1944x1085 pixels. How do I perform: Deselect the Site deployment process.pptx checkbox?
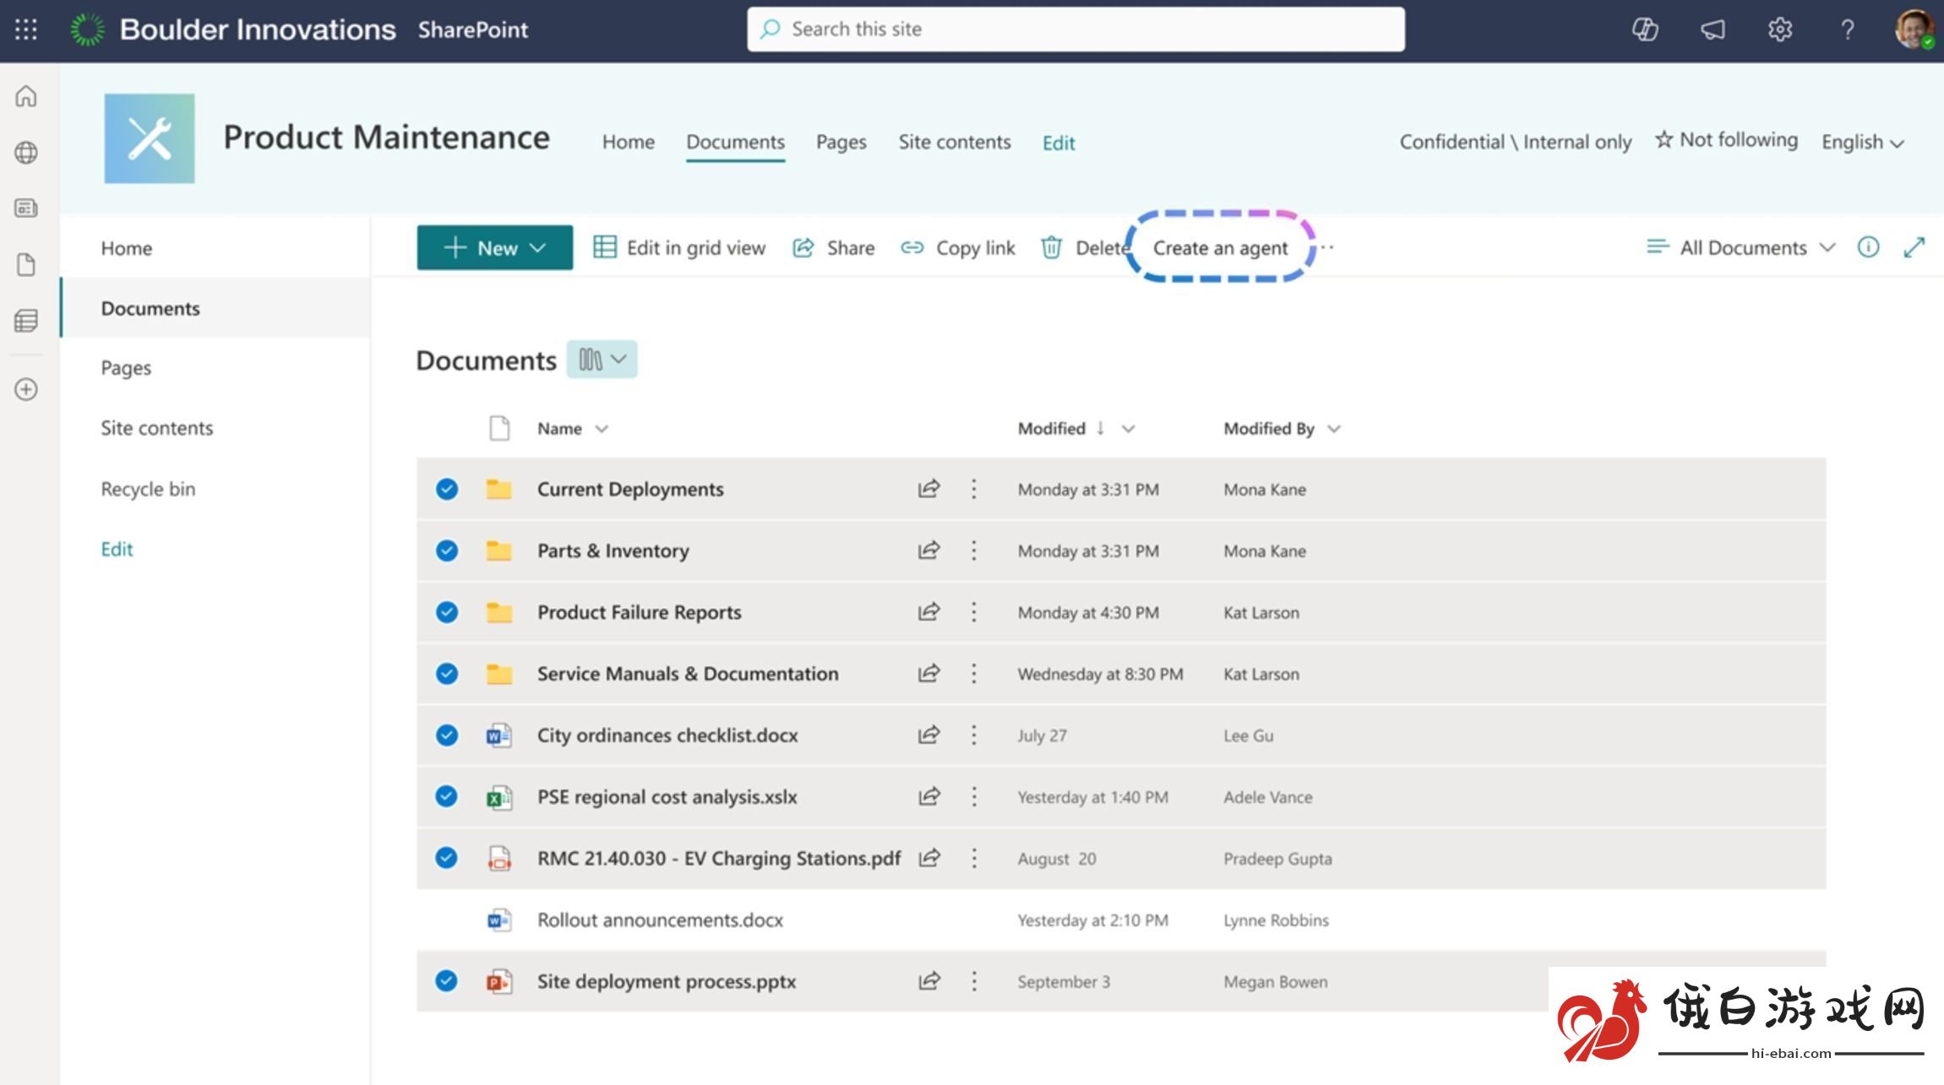pyautogui.click(x=447, y=981)
